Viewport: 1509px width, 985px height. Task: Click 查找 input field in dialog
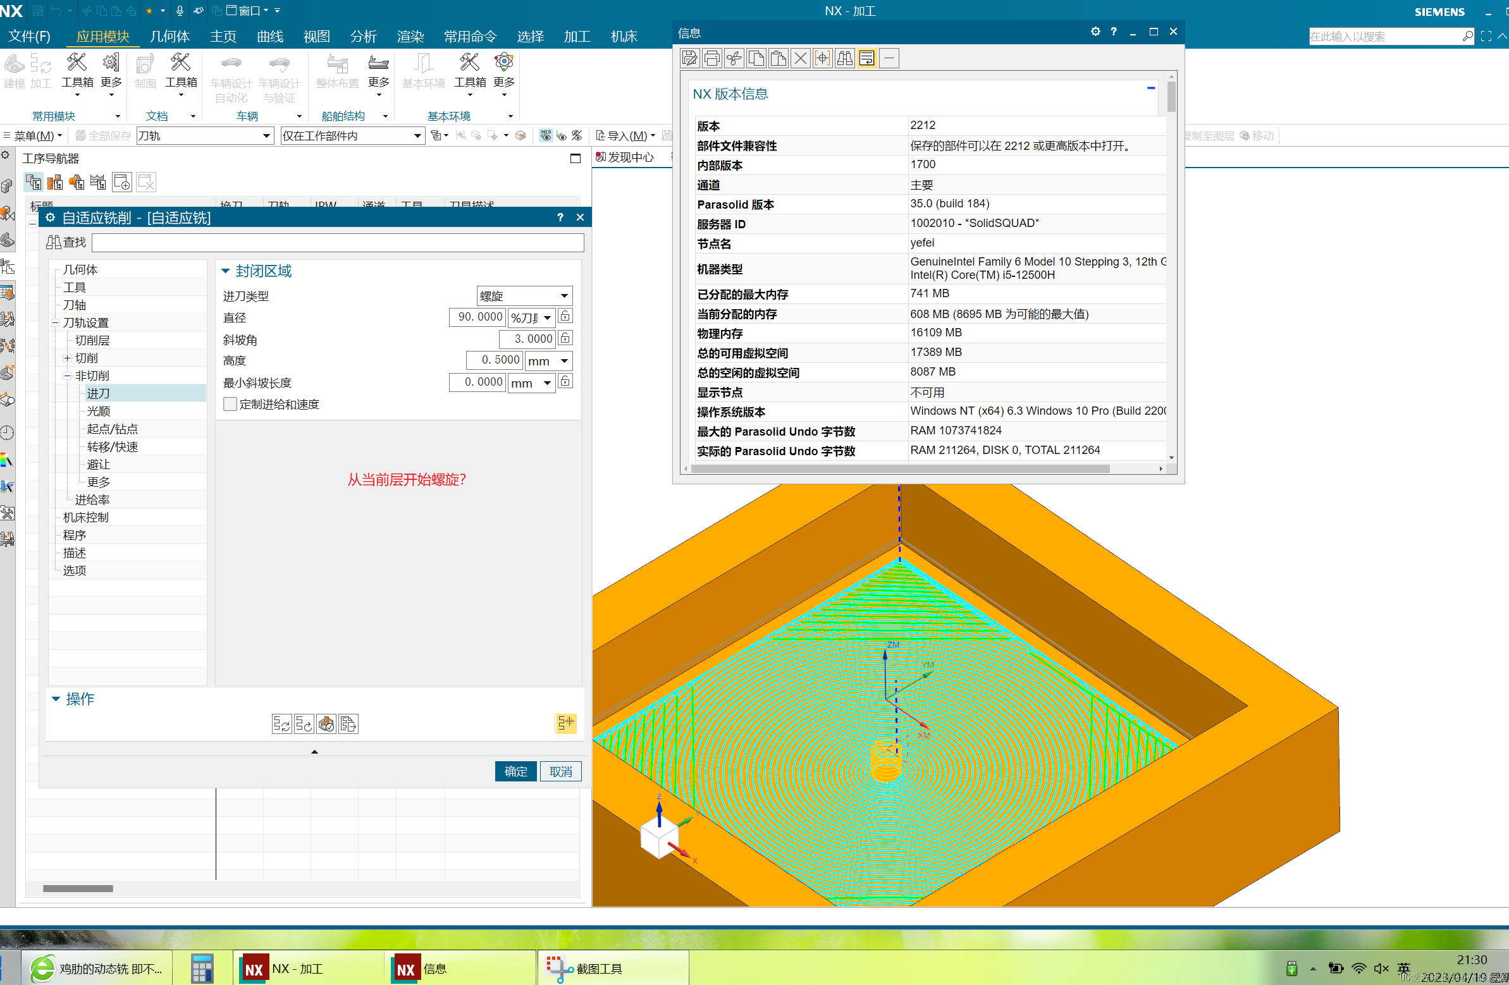click(x=338, y=243)
